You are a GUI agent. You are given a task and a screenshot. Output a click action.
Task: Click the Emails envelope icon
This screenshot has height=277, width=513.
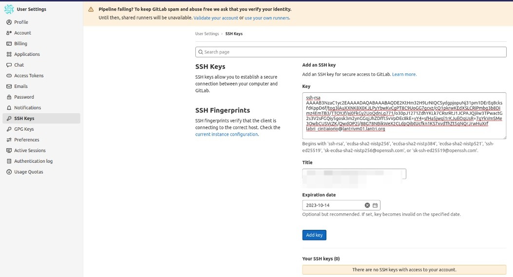click(9, 87)
